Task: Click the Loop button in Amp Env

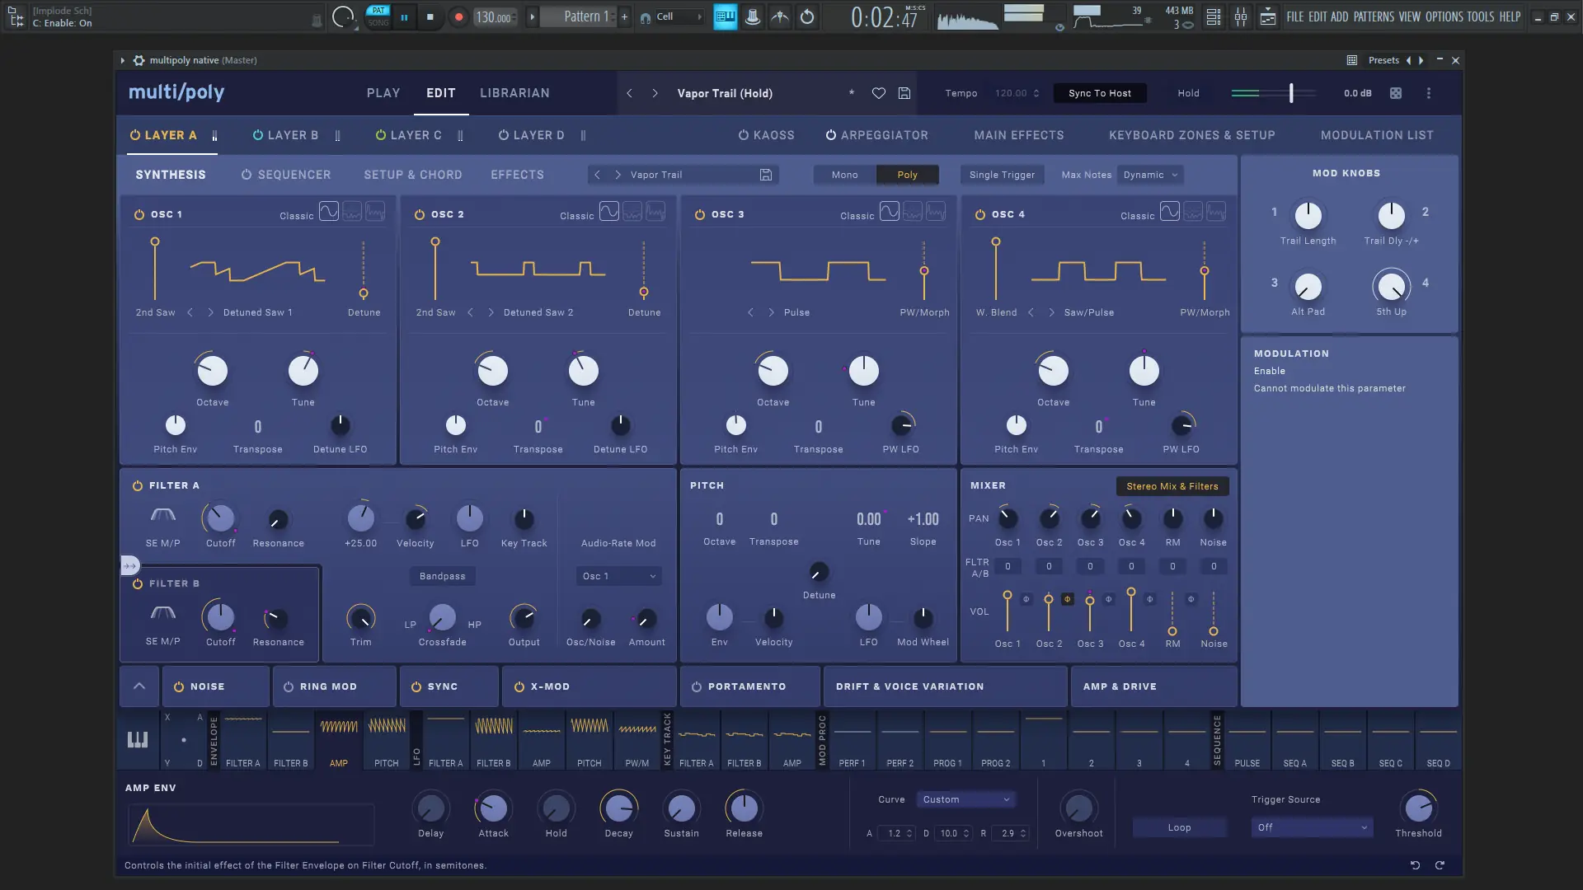Action: (1179, 827)
